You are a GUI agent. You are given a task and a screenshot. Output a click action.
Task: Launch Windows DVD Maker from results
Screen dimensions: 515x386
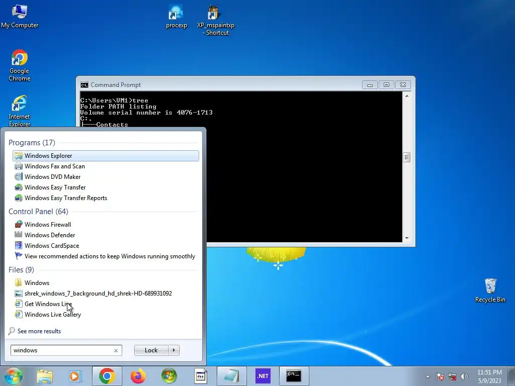tap(106, 176)
